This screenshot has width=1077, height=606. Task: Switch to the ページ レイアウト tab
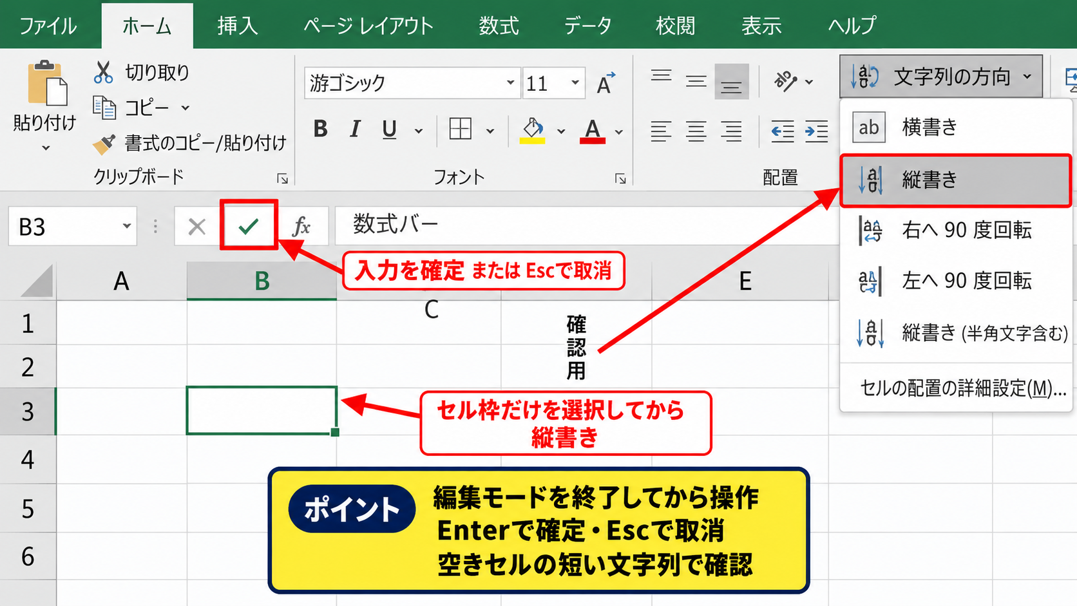368,26
